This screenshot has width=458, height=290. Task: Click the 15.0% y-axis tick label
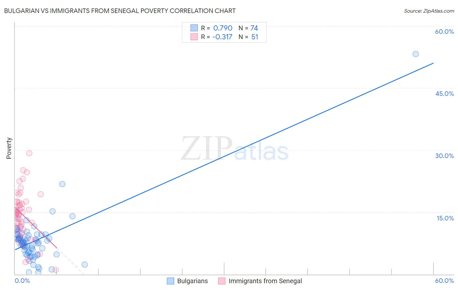(445, 218)
